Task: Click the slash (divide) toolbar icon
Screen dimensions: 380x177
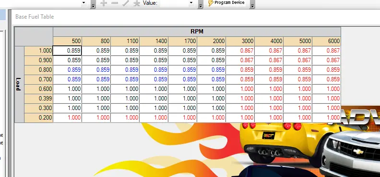Action: tap(126, 3)
